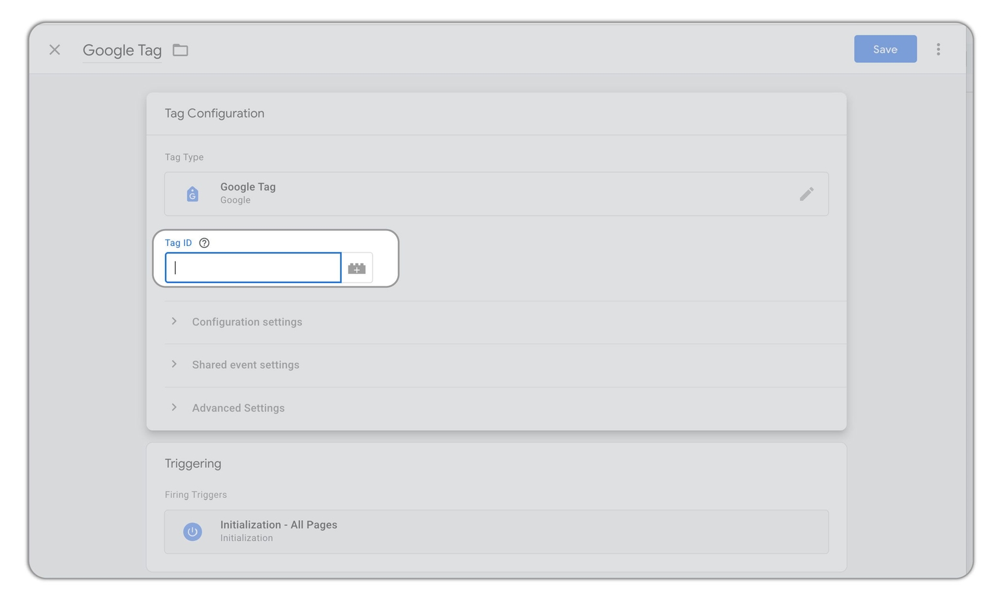Click the Tag Type label
The height and width of the screenshot is (601, 1002).
(x=184, y=157)
